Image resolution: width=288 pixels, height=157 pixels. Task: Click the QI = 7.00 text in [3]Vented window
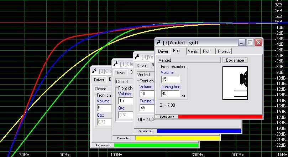167,105
